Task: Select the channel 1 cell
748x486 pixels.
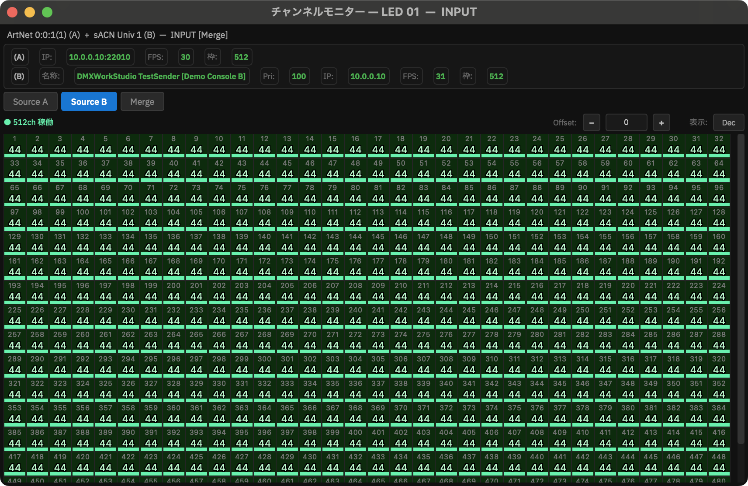Action: point(15,146)
